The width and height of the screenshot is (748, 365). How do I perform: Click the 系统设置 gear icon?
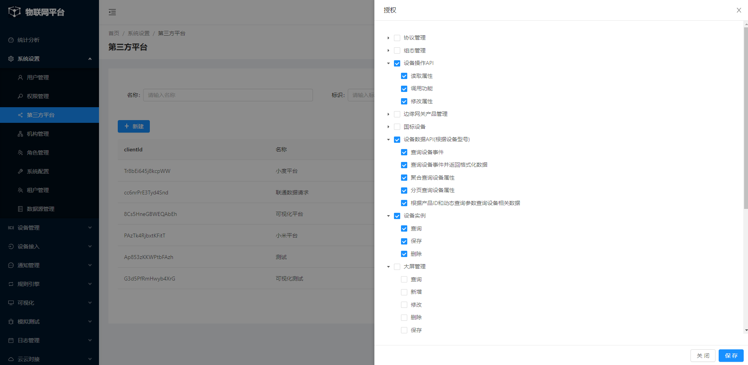click(x=11, y=59)
